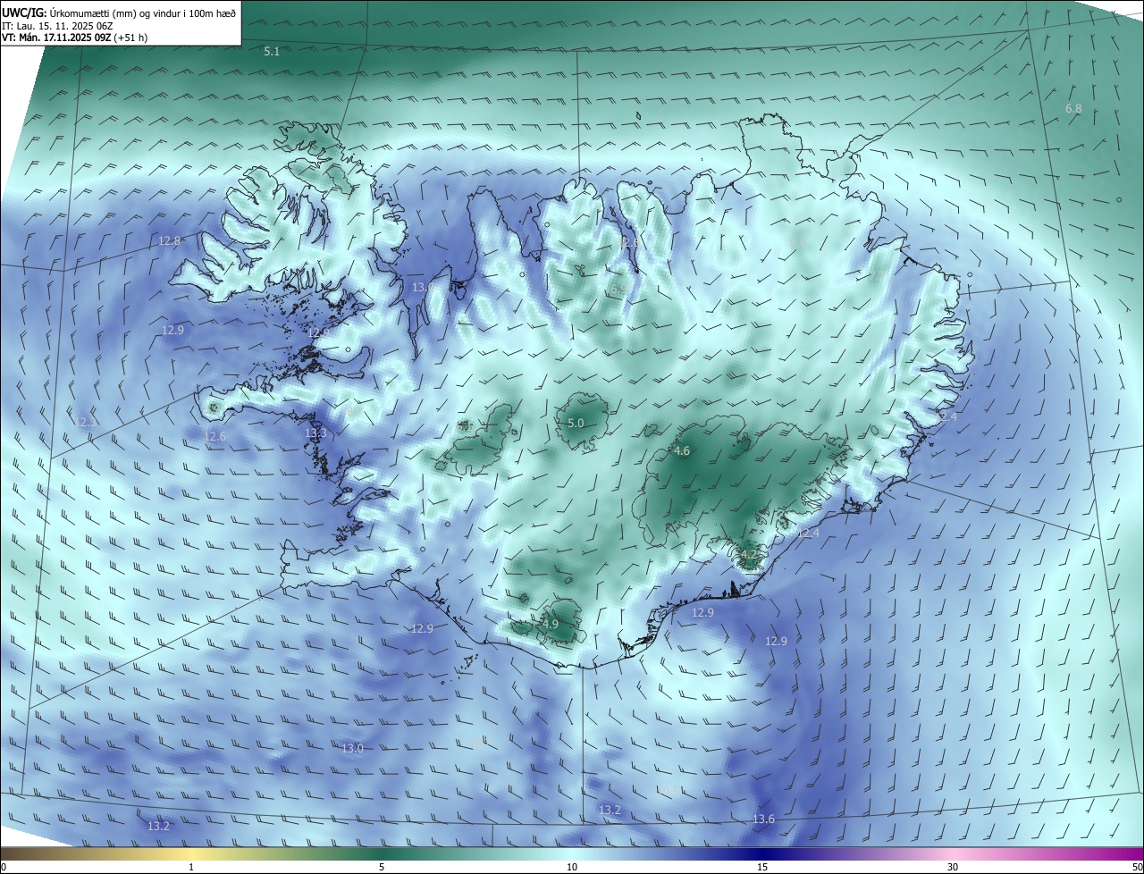The height and width of the screenshot is (874, 1144).
Task: Click the 5 tick on the color scale
Action: pyautogui.click(x=382, y=867)
